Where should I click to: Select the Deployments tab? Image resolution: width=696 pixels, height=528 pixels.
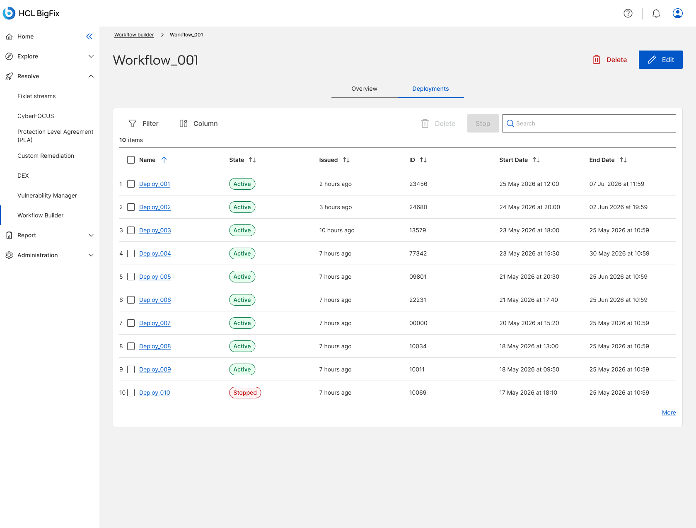click(431, 89)
